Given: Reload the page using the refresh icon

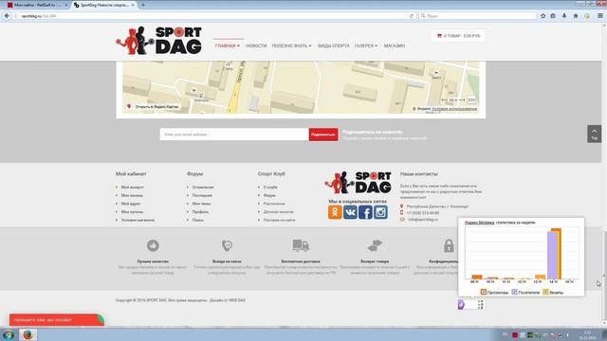Looking at the screenshot, I should click(411, 16).
